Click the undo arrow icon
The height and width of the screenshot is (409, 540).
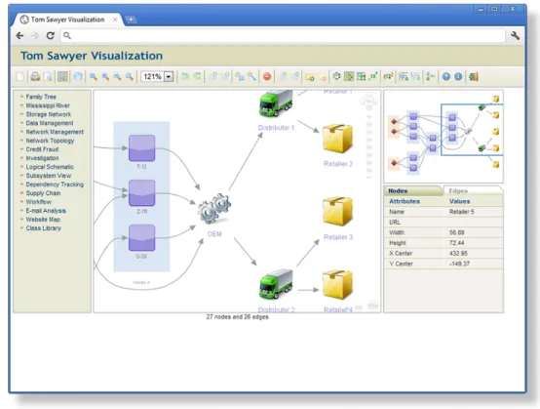[x=185, y=76]
